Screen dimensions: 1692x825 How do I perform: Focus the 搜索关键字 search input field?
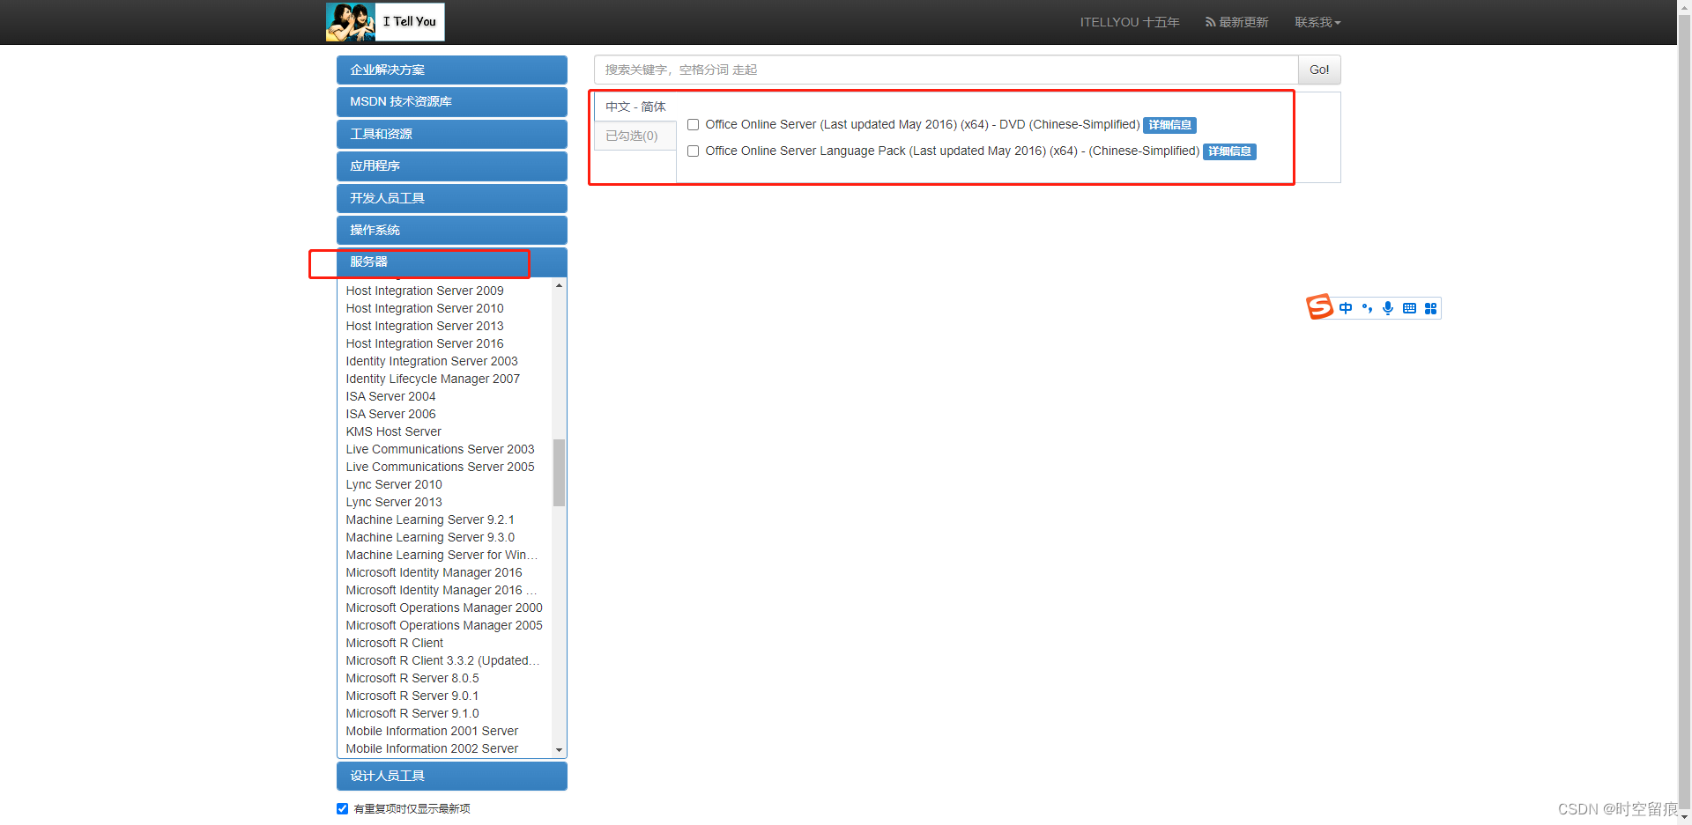click(946, 70)
